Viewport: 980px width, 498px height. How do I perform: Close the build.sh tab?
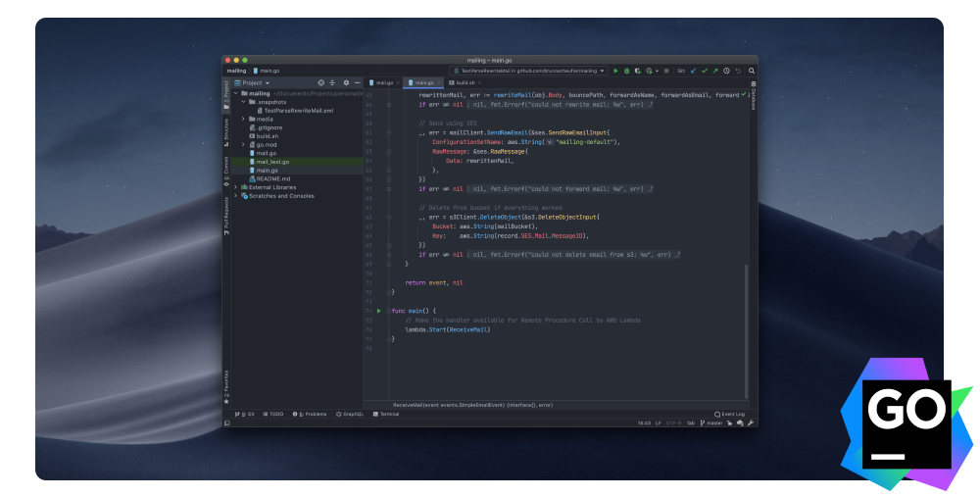pyautogui.click(x=480, y=82)
